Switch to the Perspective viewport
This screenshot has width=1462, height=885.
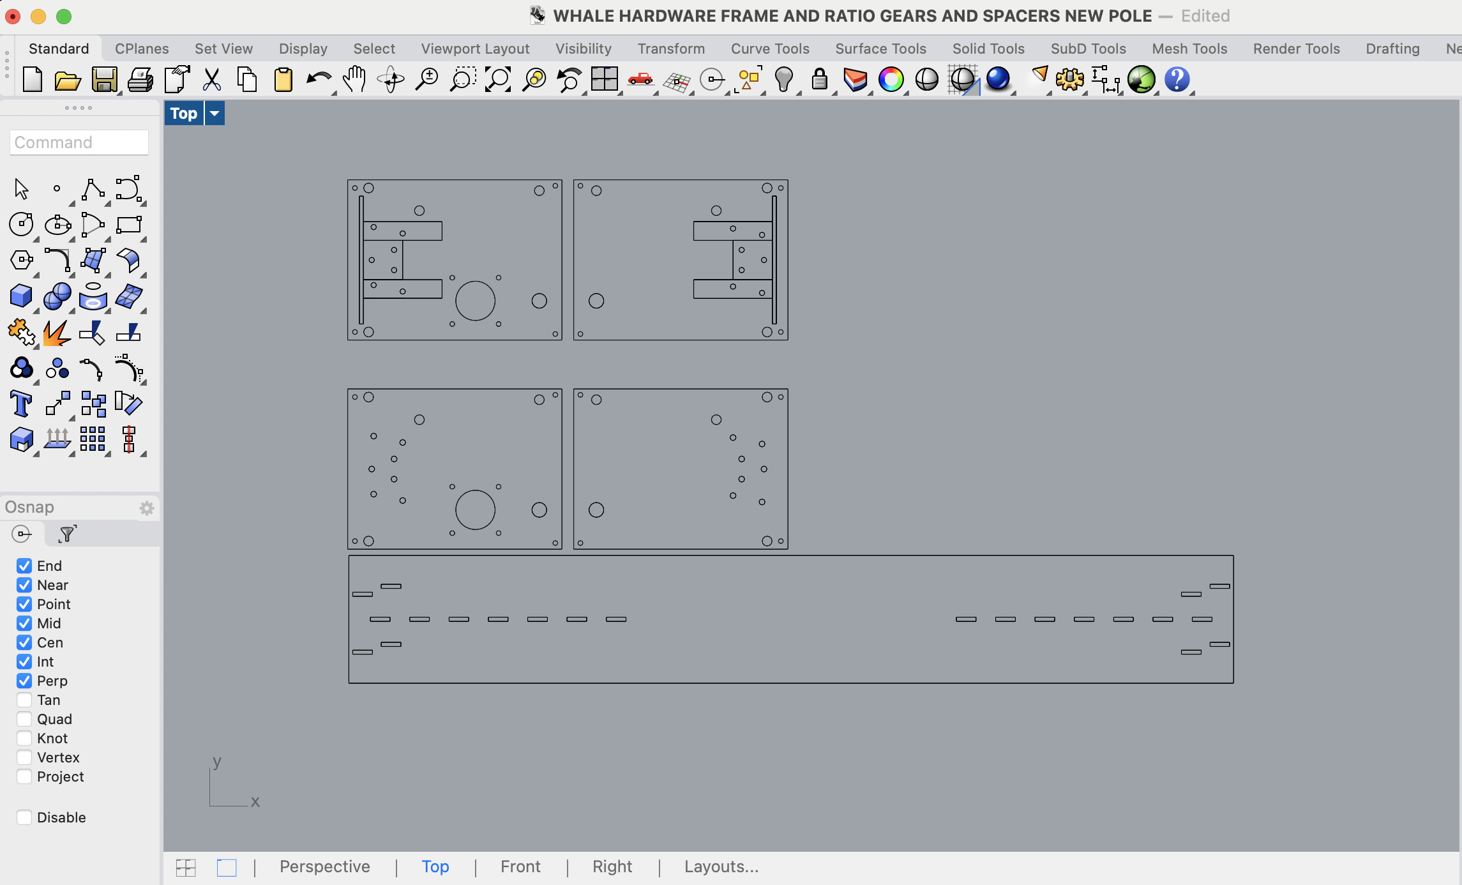tap(324, 866)
